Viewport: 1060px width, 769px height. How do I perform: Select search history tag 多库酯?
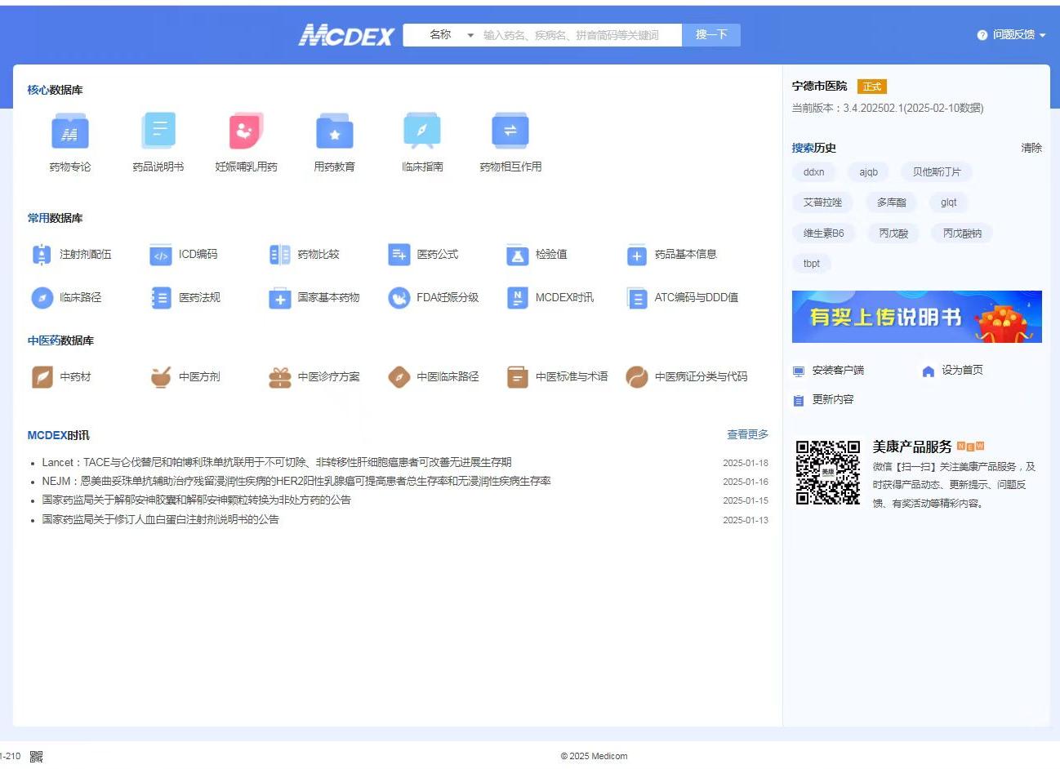click(892, 202)
